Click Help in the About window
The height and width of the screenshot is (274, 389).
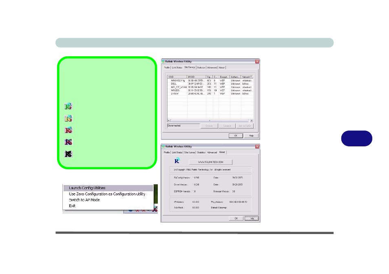(252, 219)
